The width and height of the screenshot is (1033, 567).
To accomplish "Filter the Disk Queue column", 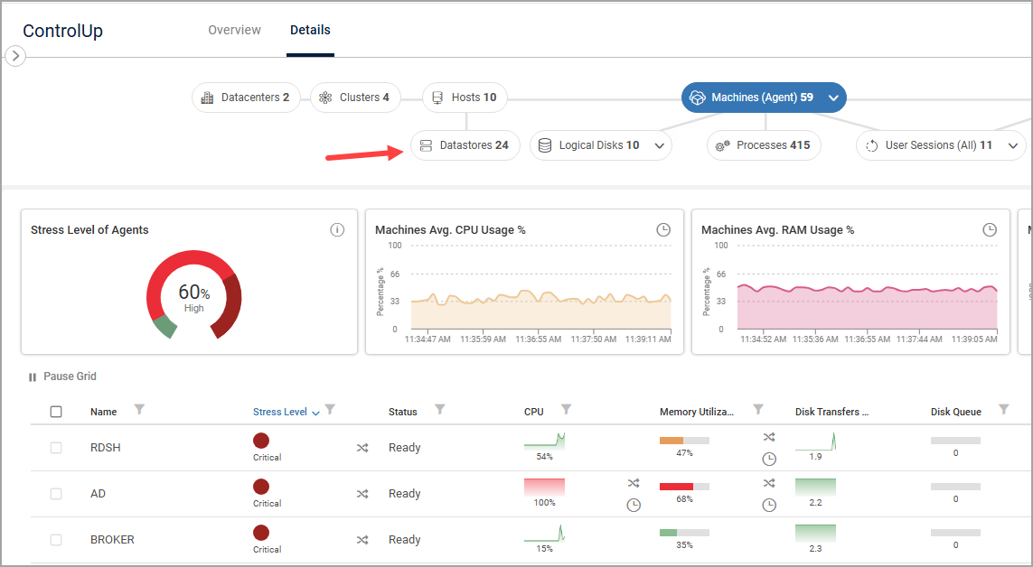I will 1003,410.
